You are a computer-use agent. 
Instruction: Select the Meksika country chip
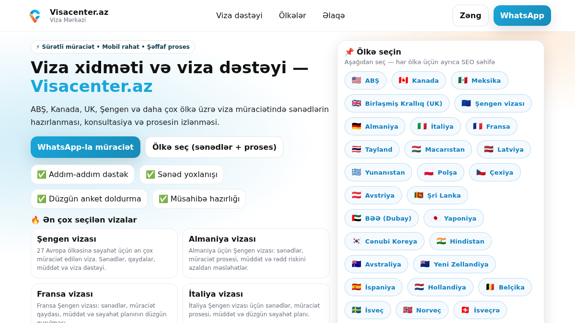pos(480,80)
